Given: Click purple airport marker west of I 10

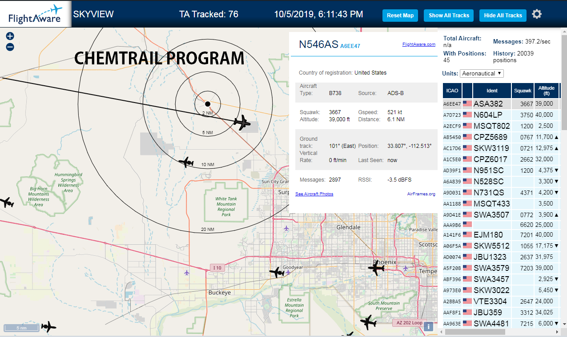Looking at the screenshot, I should 186,272.
